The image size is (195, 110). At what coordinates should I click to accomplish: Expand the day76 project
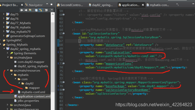4,19
